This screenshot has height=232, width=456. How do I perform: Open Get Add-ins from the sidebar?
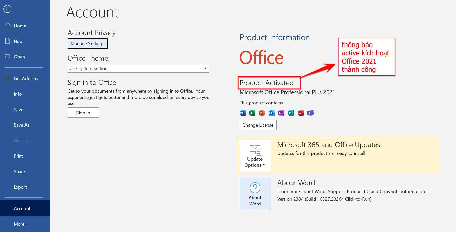pos(25,79)
